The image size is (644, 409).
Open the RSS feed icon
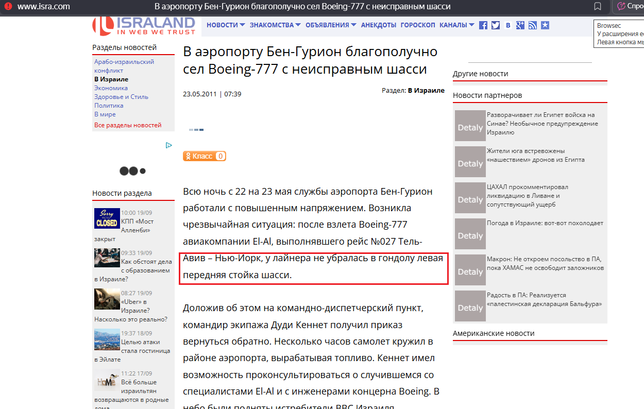[533, 25]
